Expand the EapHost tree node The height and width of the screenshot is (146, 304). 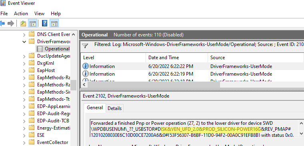coord(24,70)
